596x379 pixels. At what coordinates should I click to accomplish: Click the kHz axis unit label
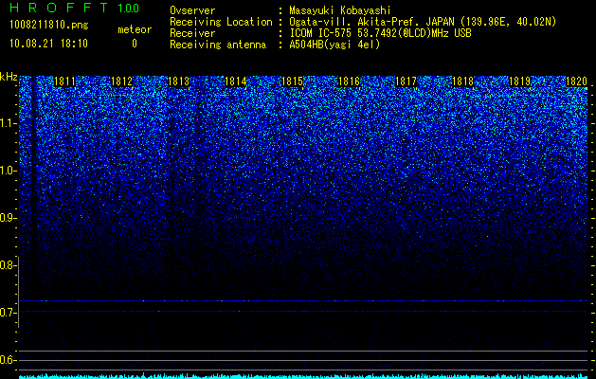(x=9, y=77)
